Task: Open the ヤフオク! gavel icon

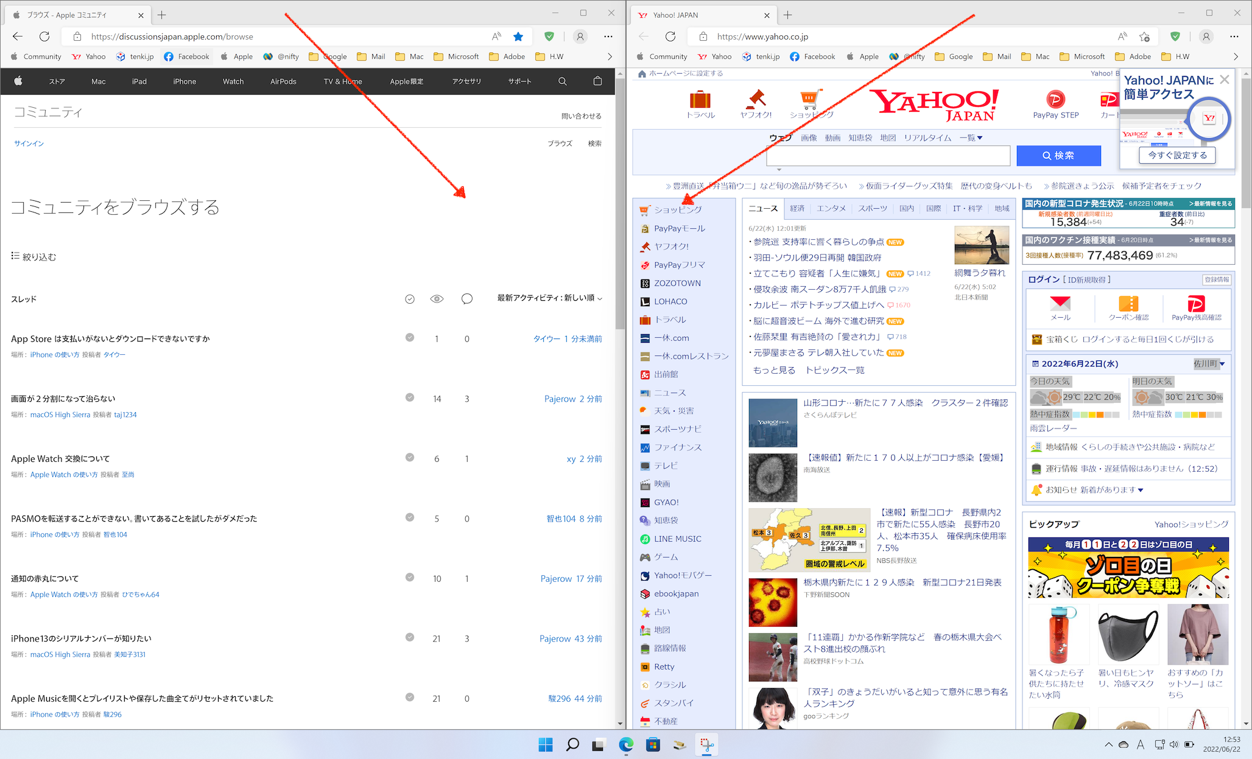Action: point(756,99)
